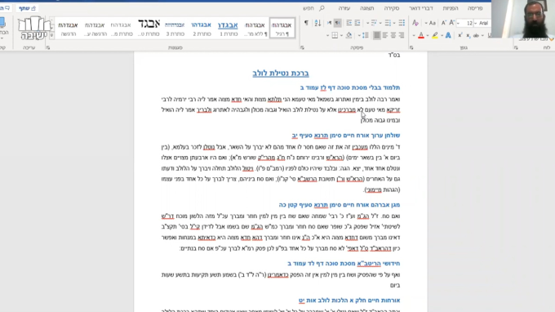Toggle Center alignment
Viewport: 555px width, 312px height.
(x=393, y=35)
